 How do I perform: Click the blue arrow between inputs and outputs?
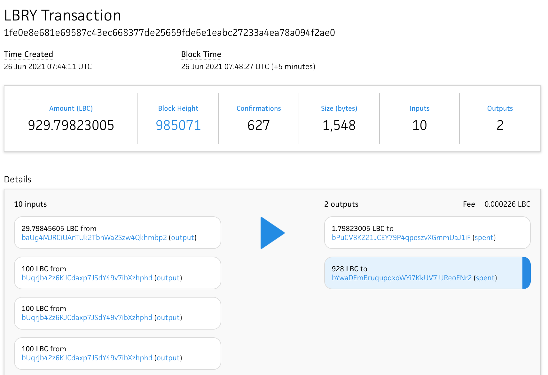click(272, 233)
